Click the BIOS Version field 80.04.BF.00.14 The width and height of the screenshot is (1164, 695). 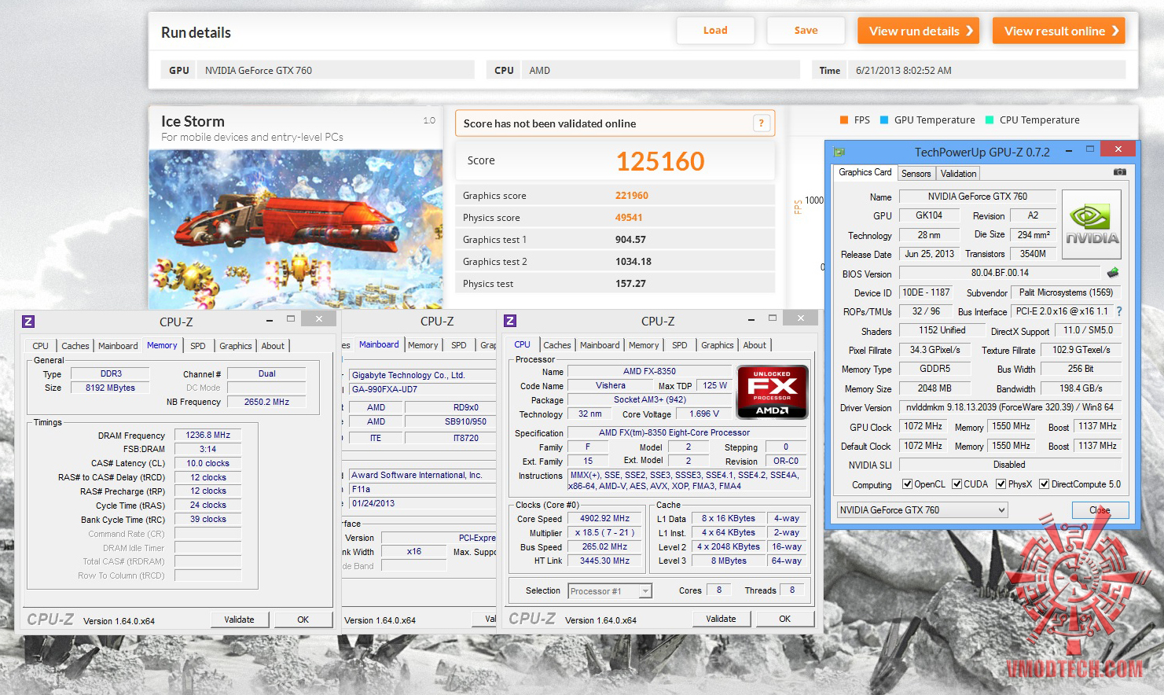coord(1000,273)
